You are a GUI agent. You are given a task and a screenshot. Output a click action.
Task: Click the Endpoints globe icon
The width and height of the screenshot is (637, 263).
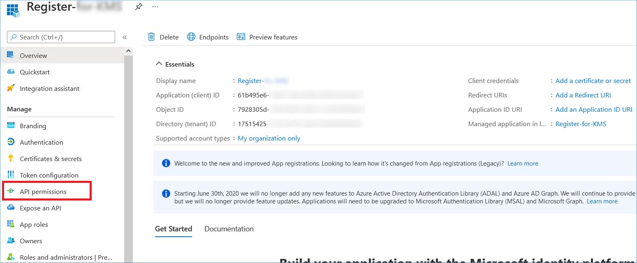tap(191, 37)
